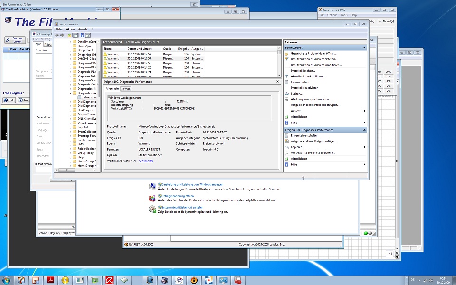Click the Back arrow in Ereignisanzeige toolbar
This screenshot has height=285, width=456.
57,35
